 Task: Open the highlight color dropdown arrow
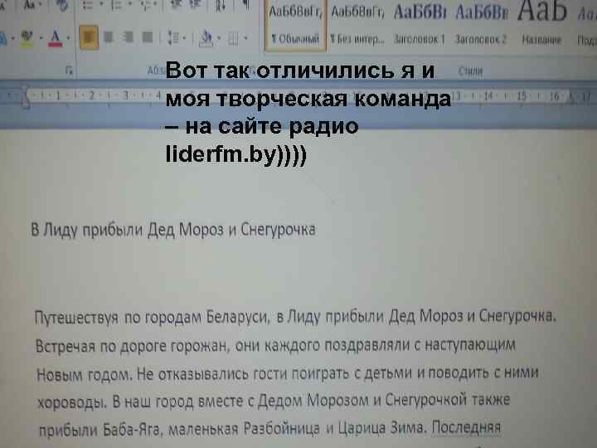click(41, 38)
